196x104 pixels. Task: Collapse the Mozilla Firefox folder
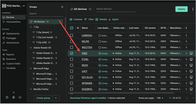click(x=31, y=89)
